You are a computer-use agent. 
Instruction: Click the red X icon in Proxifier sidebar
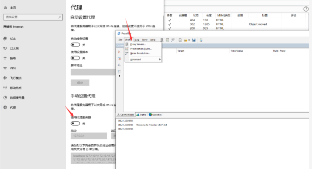(119, 52)
